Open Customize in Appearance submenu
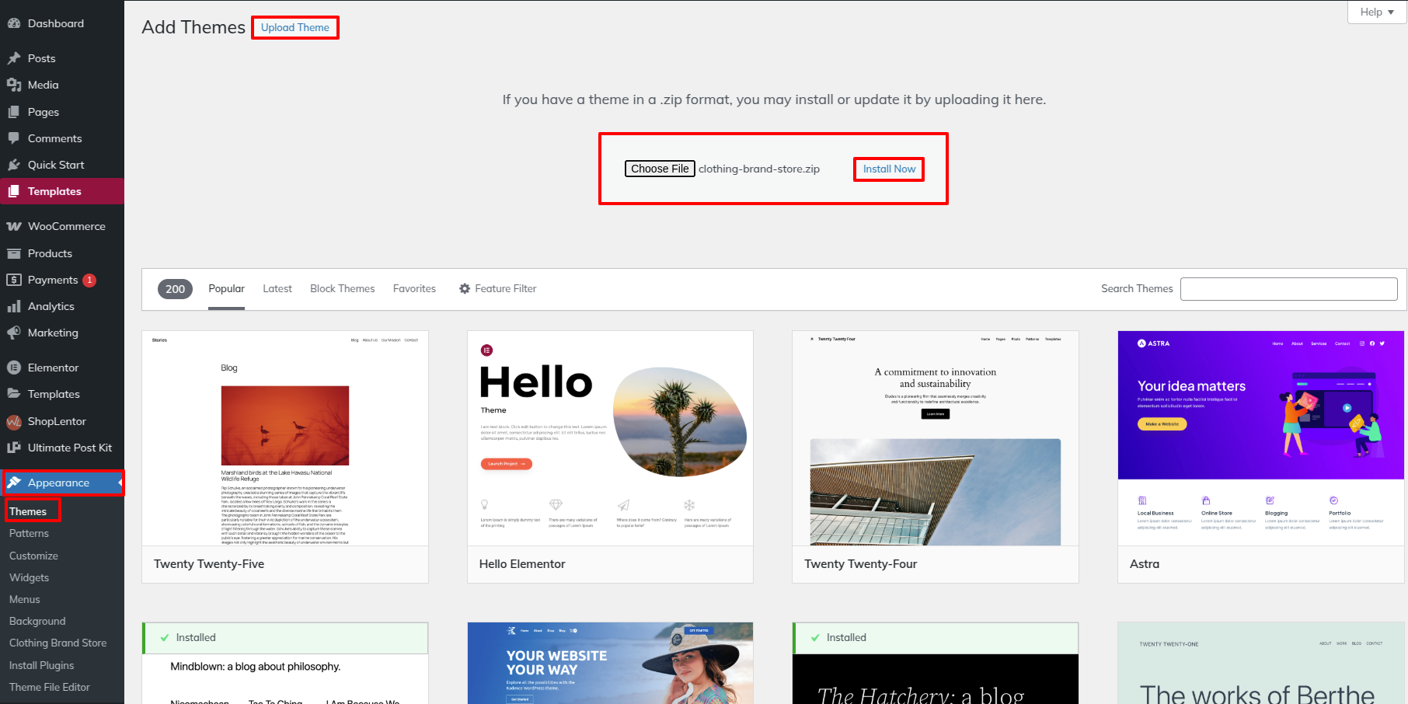The height and width of the screenshot is (704, 1408). click(x=33, y=556)
